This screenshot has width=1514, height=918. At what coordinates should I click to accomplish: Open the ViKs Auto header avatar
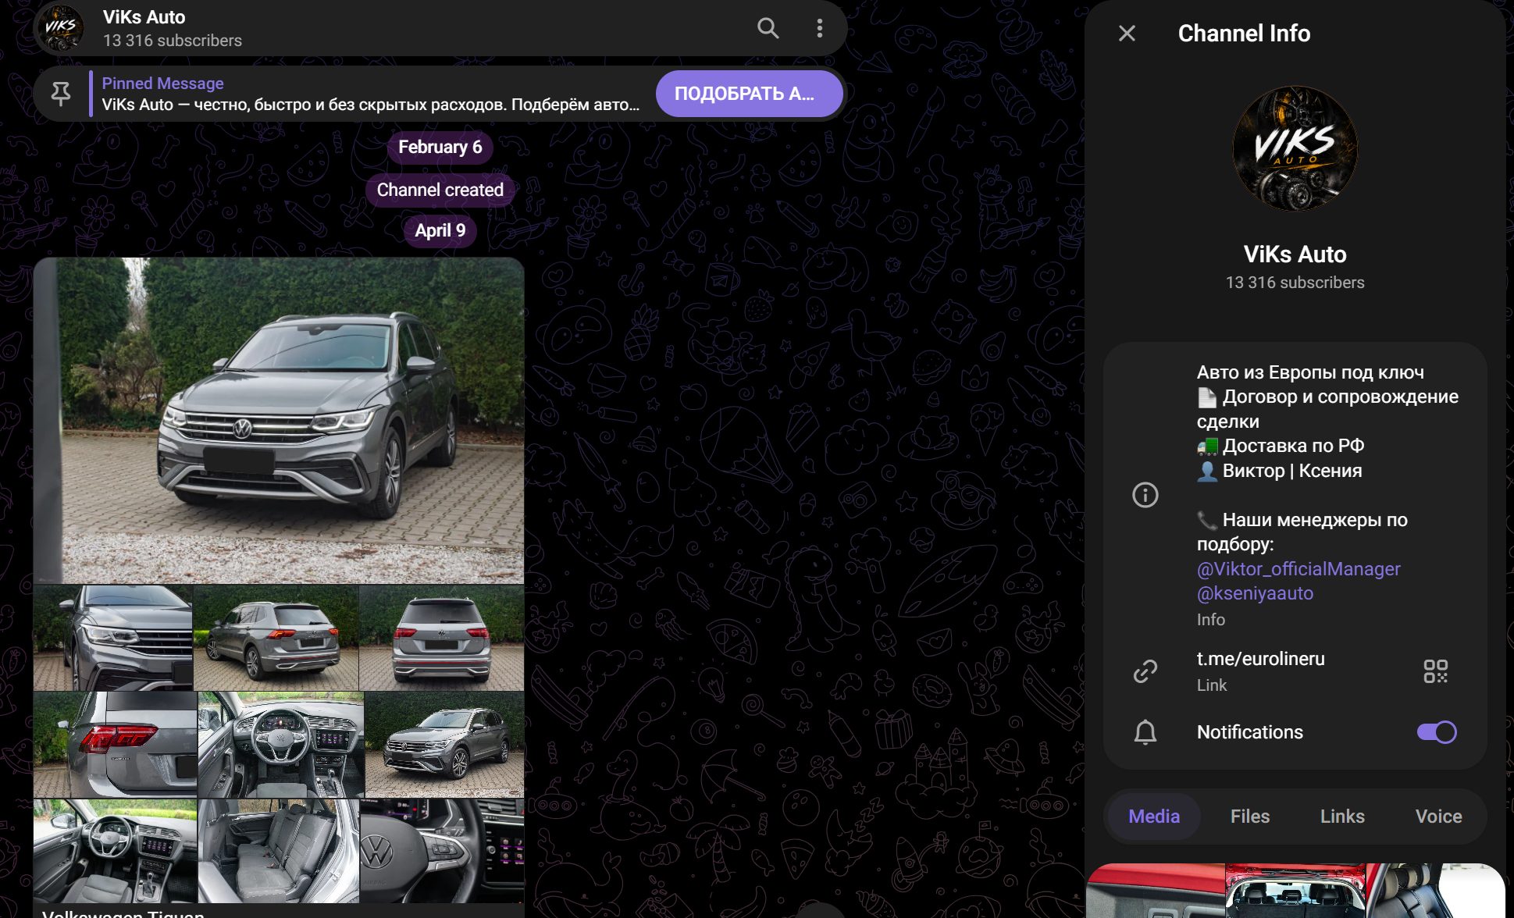coord(61,28)
